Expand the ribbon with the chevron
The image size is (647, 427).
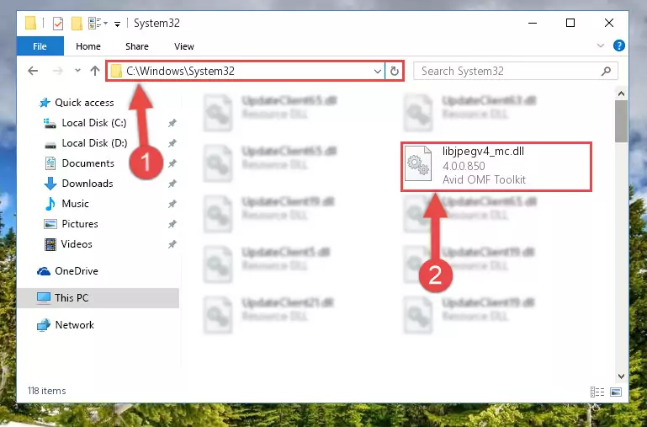601,45
